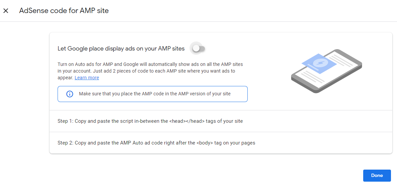
Task: Click the 'Turn on Auto ads for AMP' description paragraph
Action: [x=150, y=71]
